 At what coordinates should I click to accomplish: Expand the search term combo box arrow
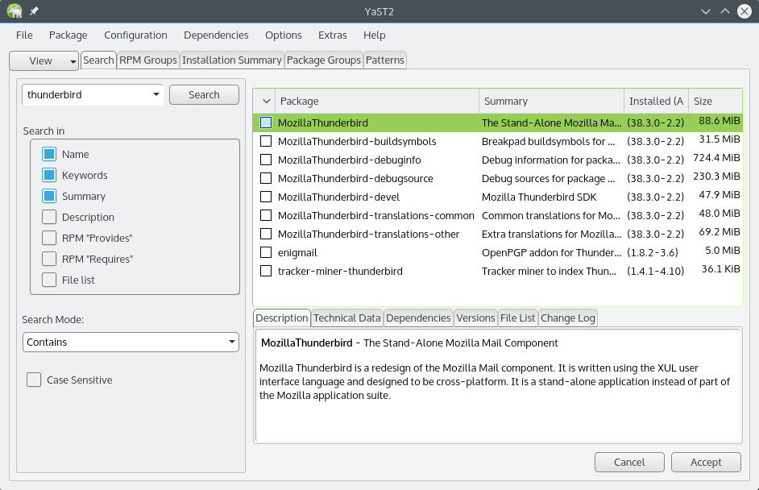pyautogui.click(x=156, y=94)
